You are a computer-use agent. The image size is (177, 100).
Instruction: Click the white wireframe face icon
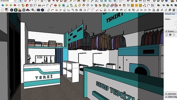coord(19,5)
